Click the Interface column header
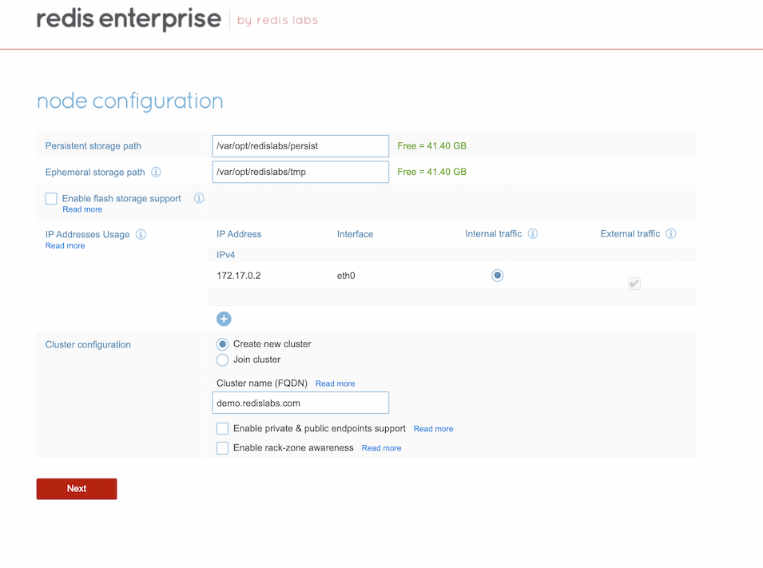Viewport: 763px width, 568px height. pyautogui.click(x=356, y=234)
